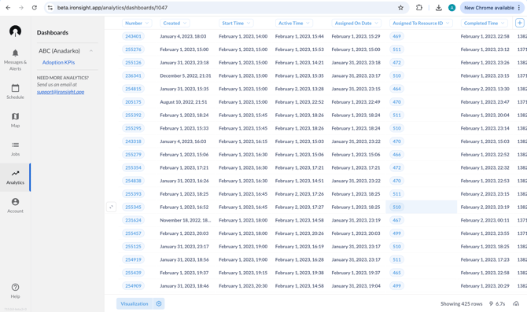527x312 pixels.
Task: Open the Jobs list icon
Action: pos(15,145)
